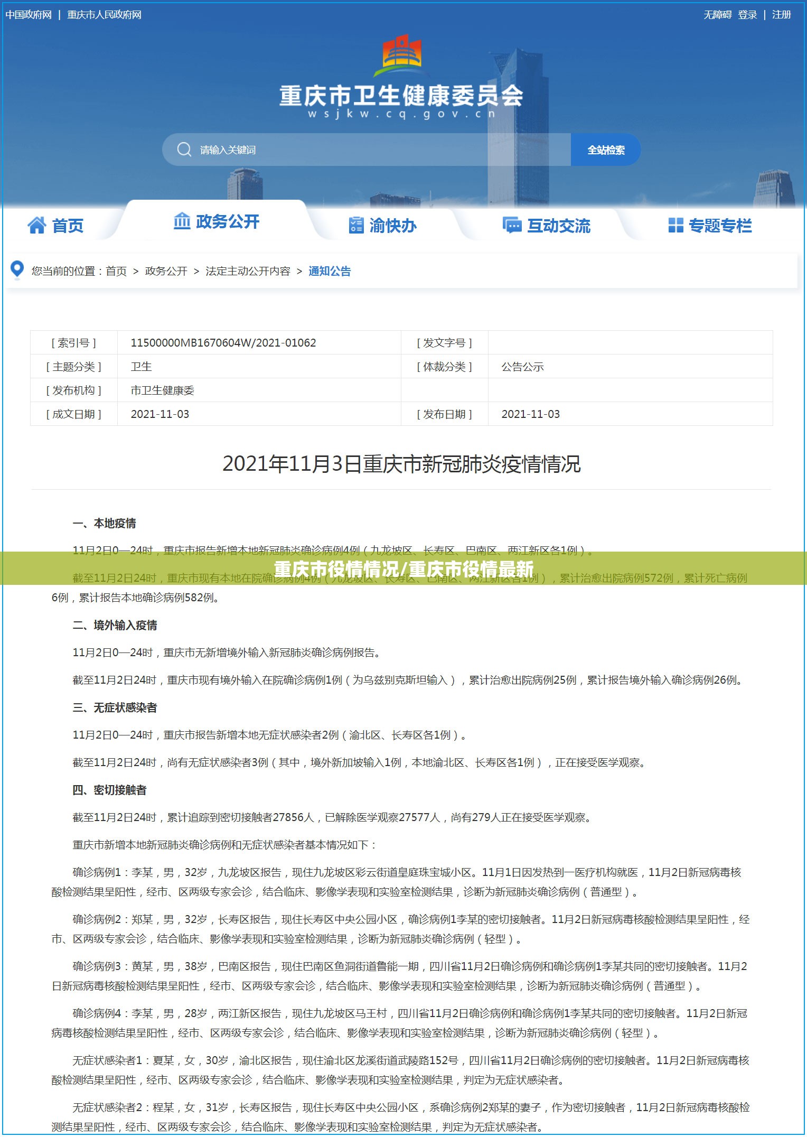Image resolution: width=807 pixels, height=1137 pixels.
Task: Focus the 请输入关键词 search field
Action: pyautogui.click(x=367, y=150)
